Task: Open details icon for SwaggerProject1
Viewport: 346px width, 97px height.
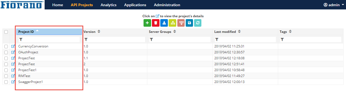Action: click(x=13, y=82)
